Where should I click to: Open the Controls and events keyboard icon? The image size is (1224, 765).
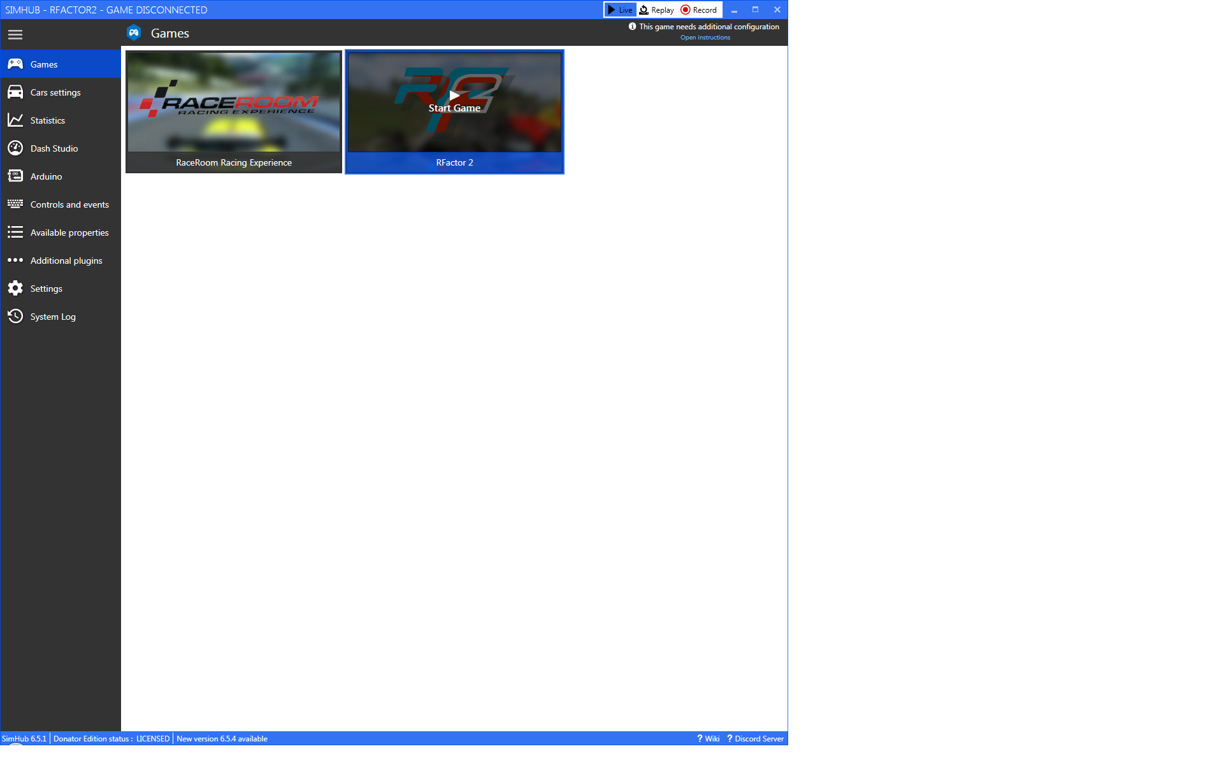coord(15,204)
